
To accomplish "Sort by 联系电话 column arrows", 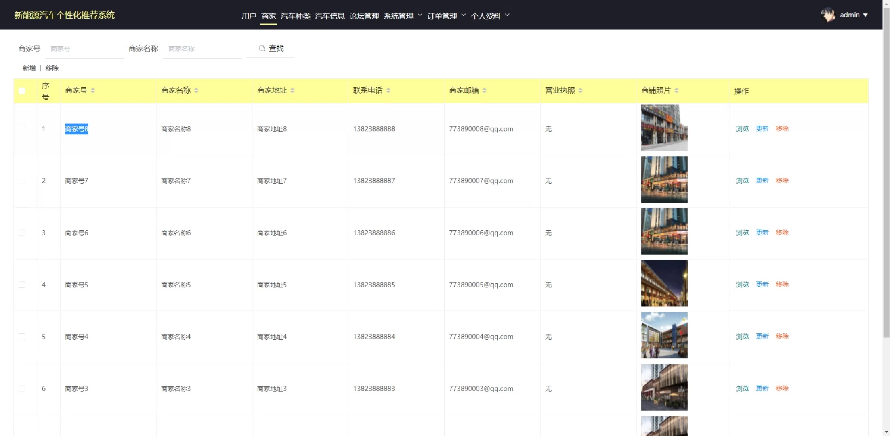I will point(388,90).
